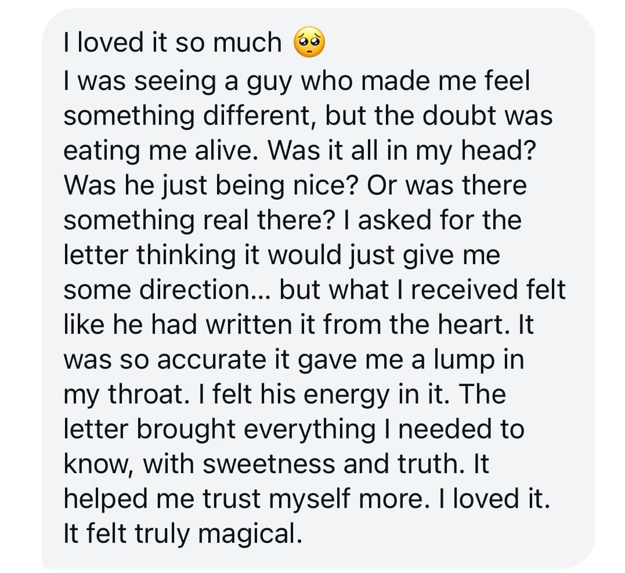The image size is (625, 573).
Task: Click the pleading face emoji
Action: (x=309, y=43)
